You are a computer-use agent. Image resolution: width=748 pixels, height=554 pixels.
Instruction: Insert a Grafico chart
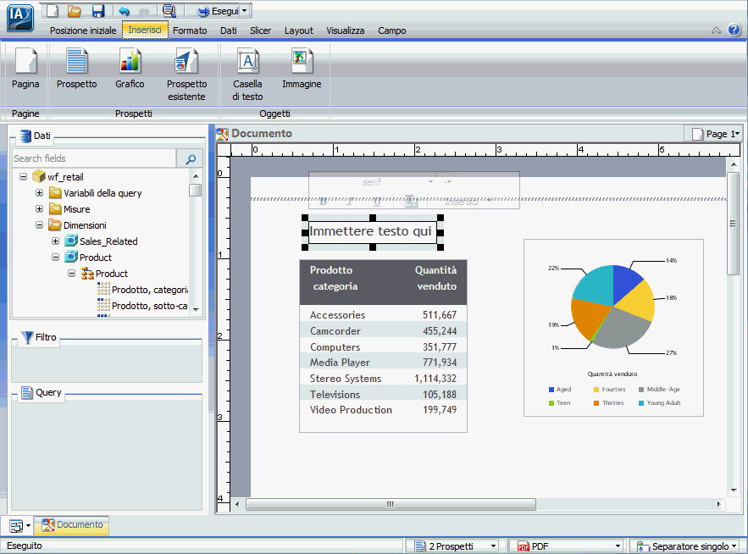(130, 68)
